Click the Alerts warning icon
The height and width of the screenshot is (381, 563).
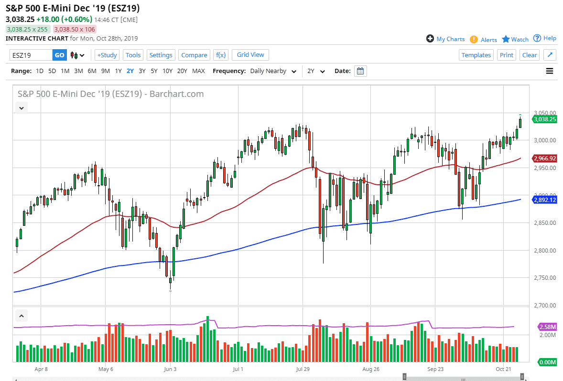click(x=474, y=39)
